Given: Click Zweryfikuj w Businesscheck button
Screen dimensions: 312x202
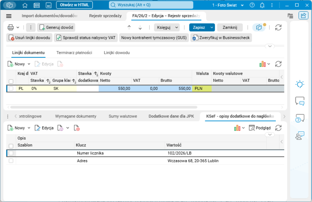Looking at the screenshot, I should [x=221, y=38].
